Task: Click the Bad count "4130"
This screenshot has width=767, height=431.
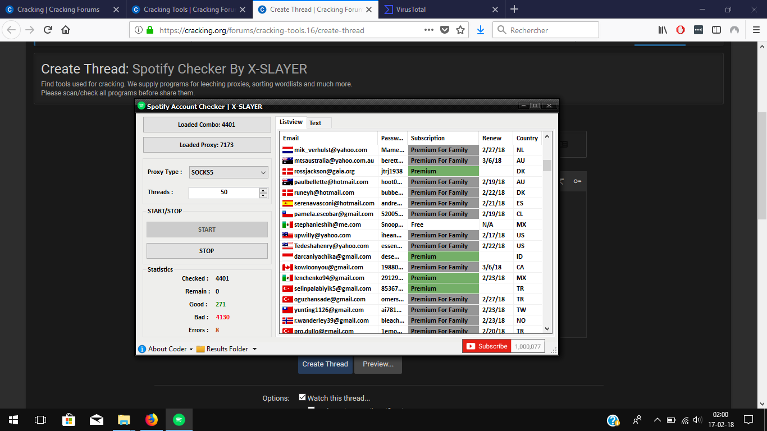Action: pos(222,317)
